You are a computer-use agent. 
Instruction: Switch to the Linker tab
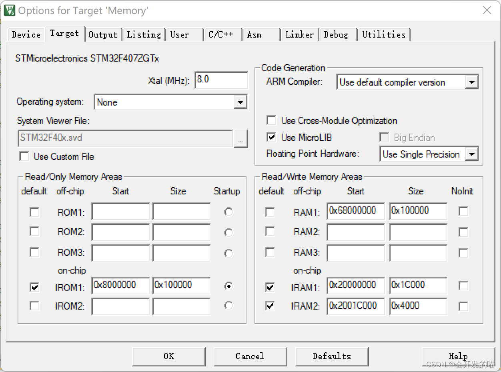pos(300,34)
